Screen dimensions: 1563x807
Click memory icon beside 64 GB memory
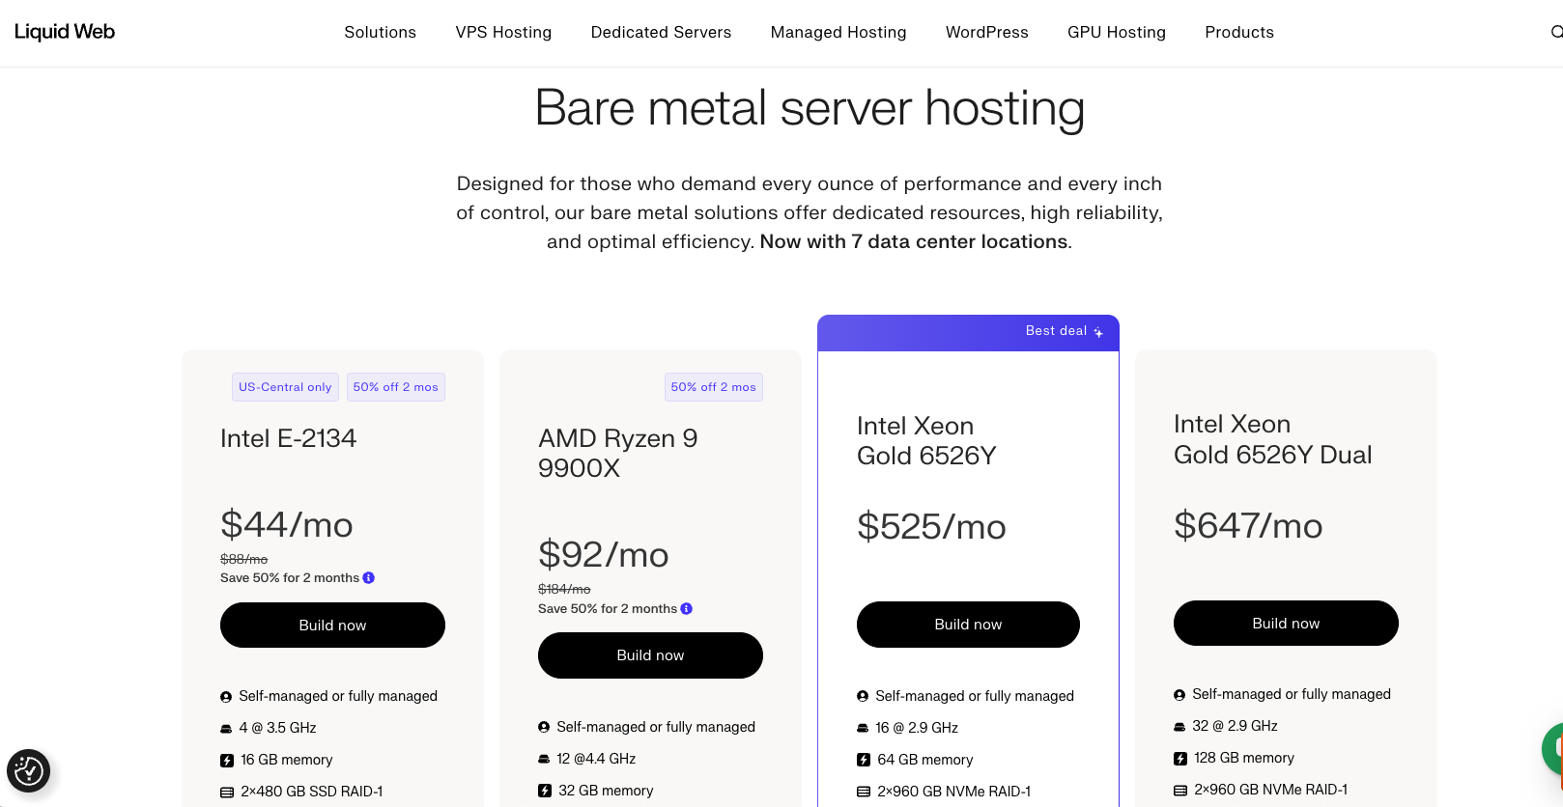coord(864,760)
